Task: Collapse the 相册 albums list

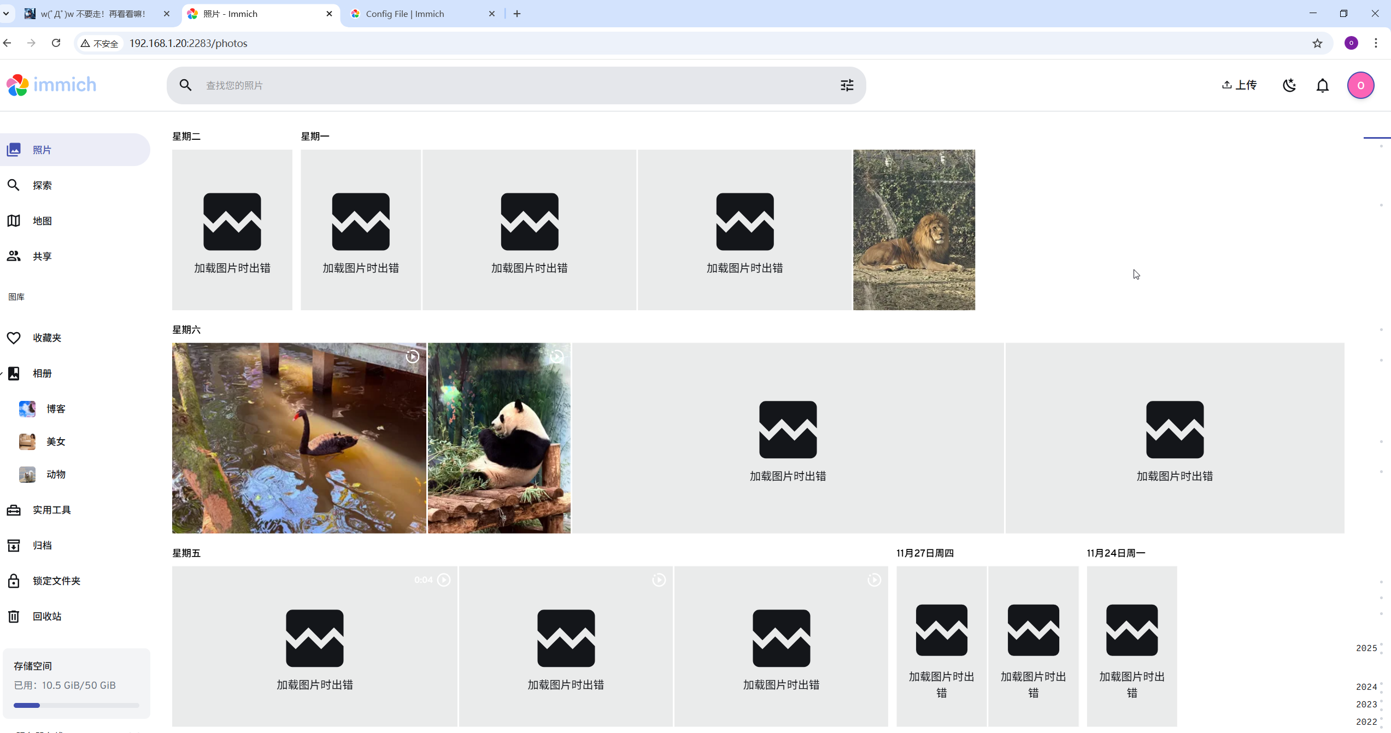Action: [2, 374]
